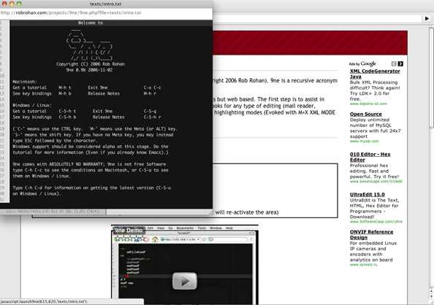Click the '9ne Demo' video title
This screenshot has width=434, height=305.
pos(129,231)
